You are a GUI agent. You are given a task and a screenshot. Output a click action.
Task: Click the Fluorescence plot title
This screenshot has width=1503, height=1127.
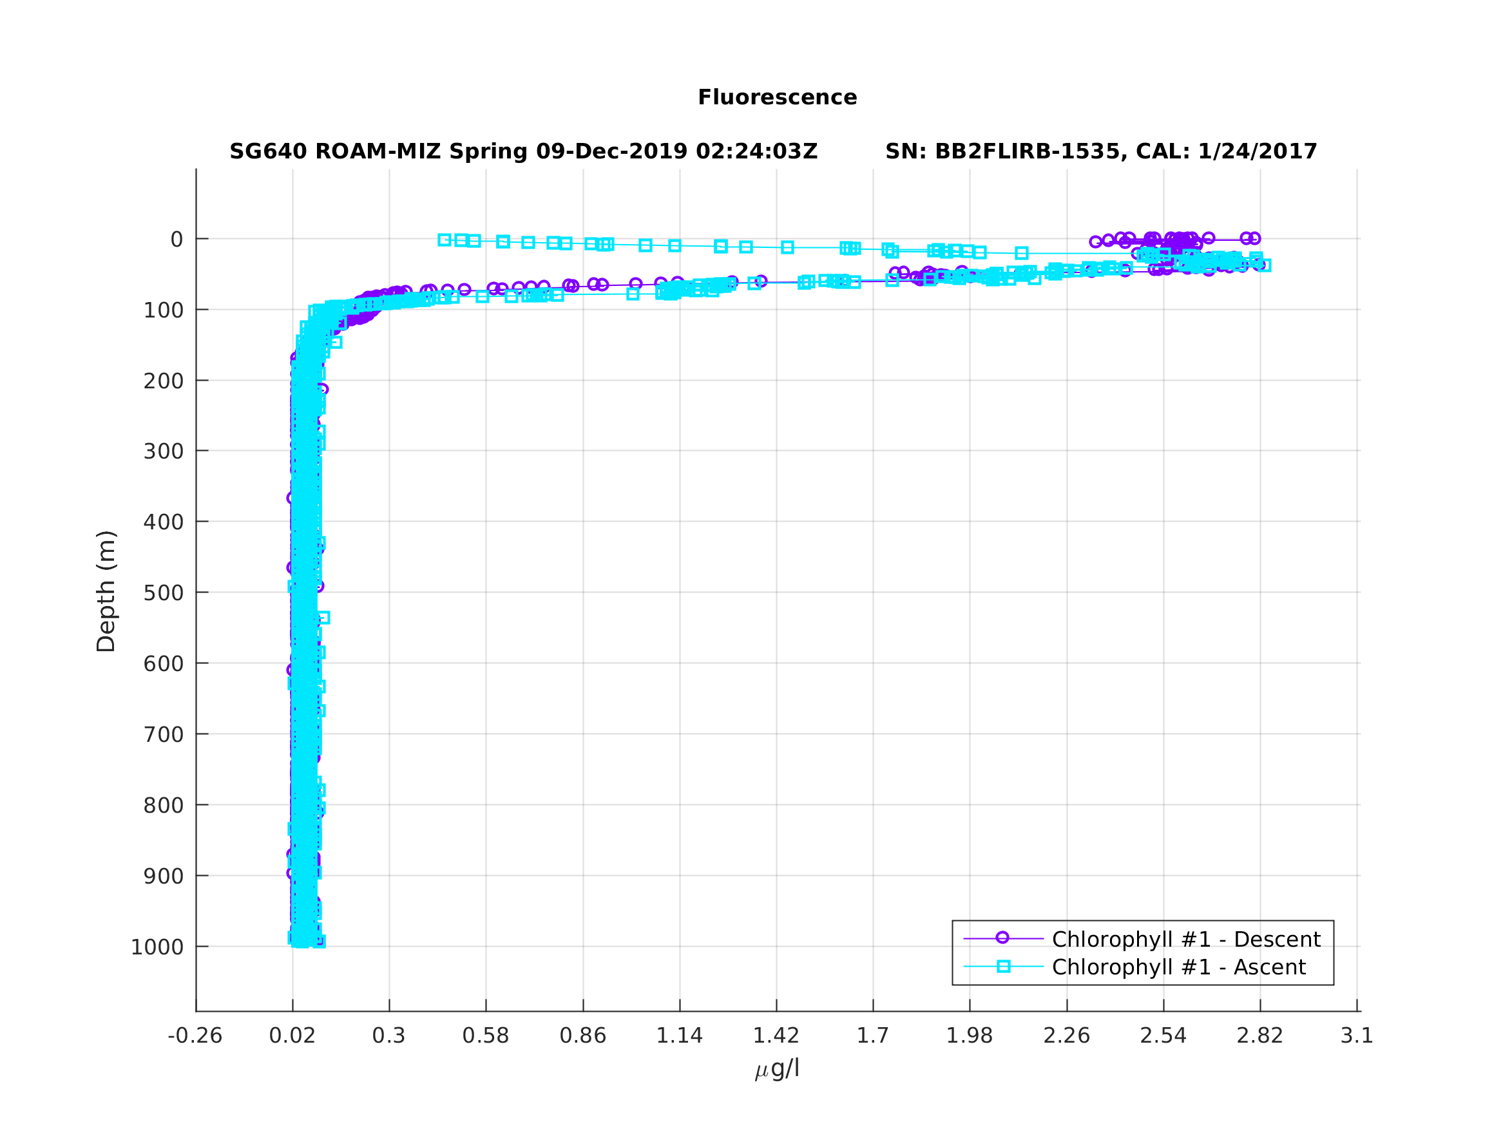pos(778,98)
